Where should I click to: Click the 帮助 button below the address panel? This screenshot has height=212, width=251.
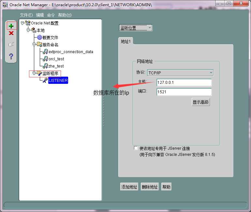click(167, 187)
